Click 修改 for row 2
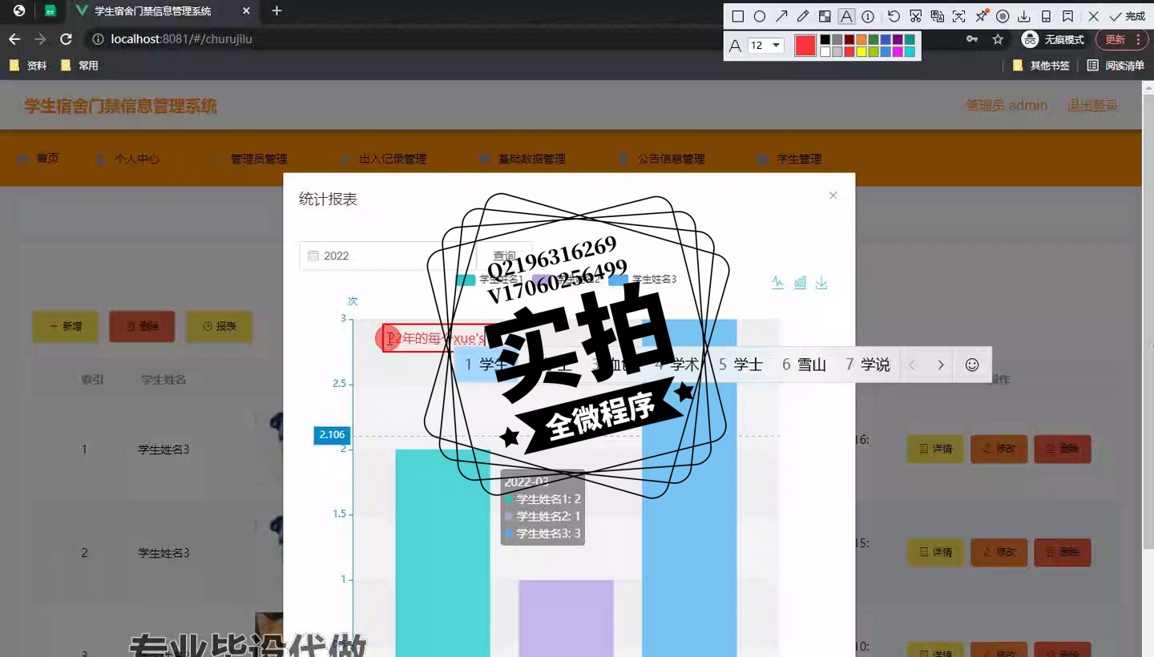Screen dimensions: 1154x657 point(999,552)
